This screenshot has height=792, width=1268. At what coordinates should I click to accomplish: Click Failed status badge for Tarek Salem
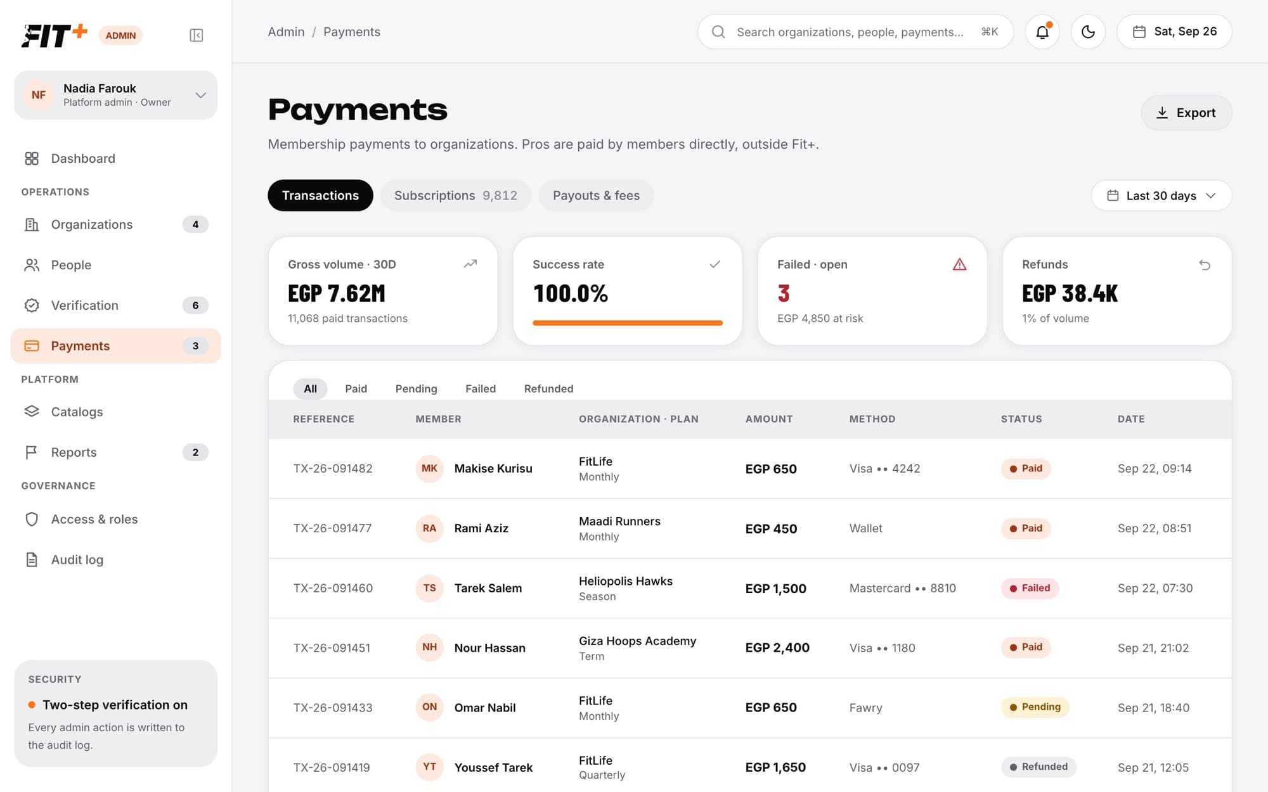(1030, 588)
